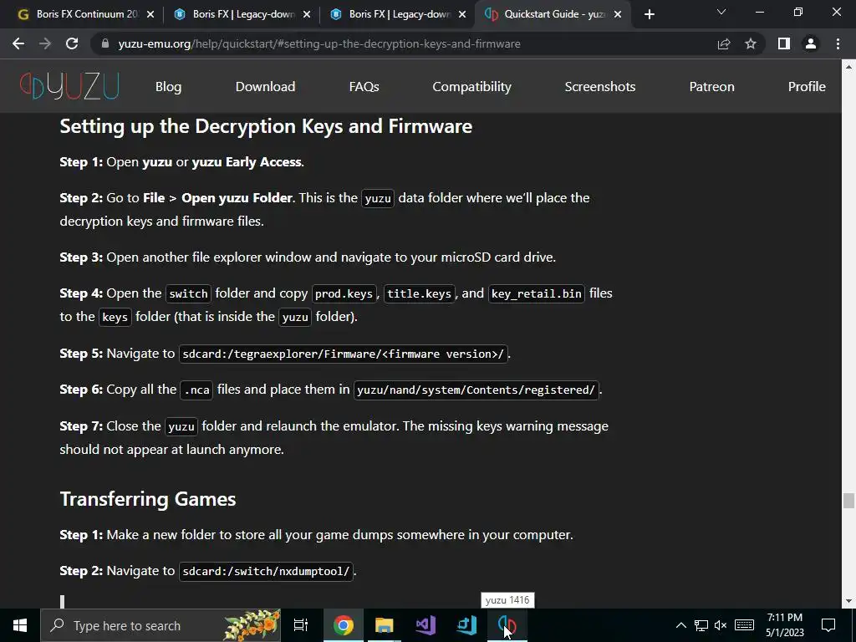The height and width of the screenshot is (642, 856).
Task: Open the Screenshots page in yuzu nav
Action: 600,86
